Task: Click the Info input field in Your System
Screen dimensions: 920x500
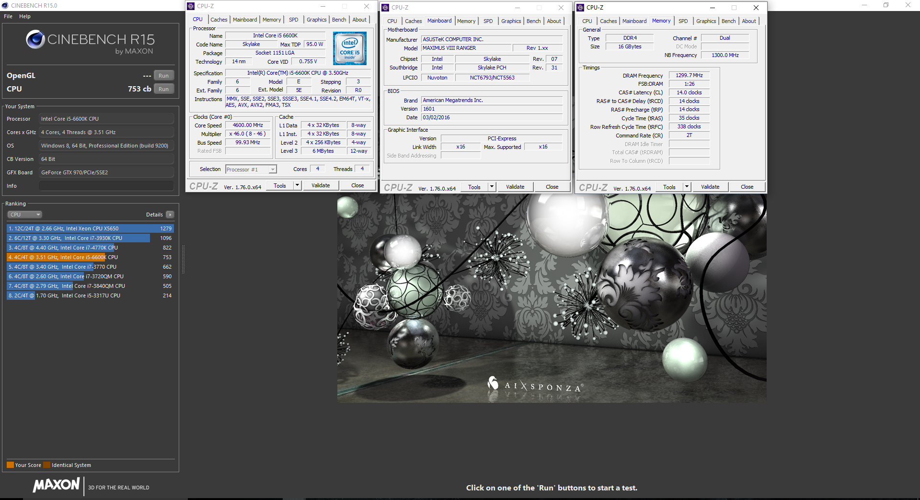Action: click(x=106, y=186)
